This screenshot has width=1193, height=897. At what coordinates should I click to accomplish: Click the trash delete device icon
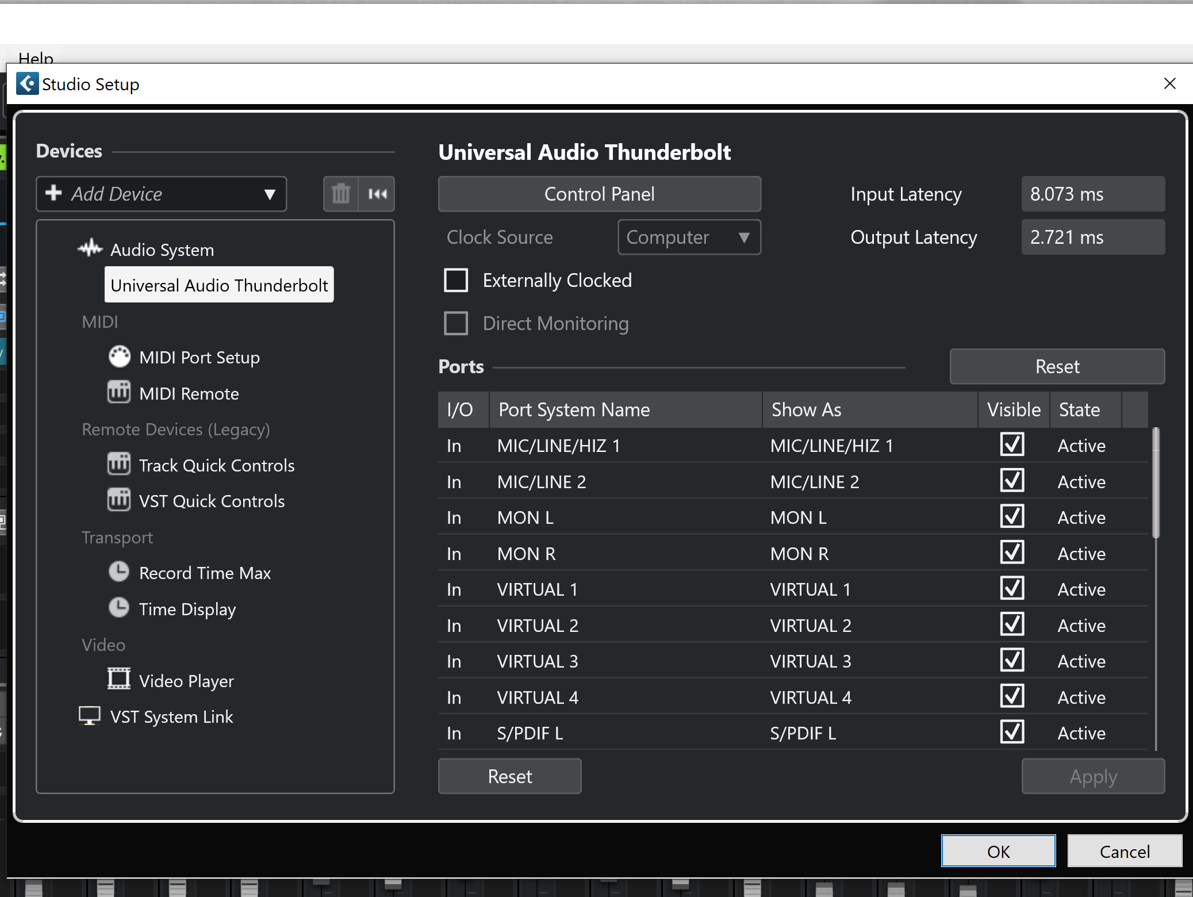coord(340,194)
